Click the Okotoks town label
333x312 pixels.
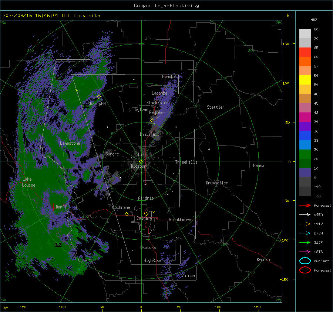point(148,247)
